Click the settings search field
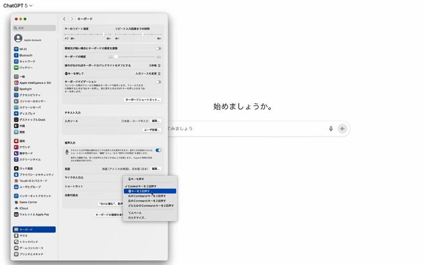425x265 pixels. pos(34,28)
